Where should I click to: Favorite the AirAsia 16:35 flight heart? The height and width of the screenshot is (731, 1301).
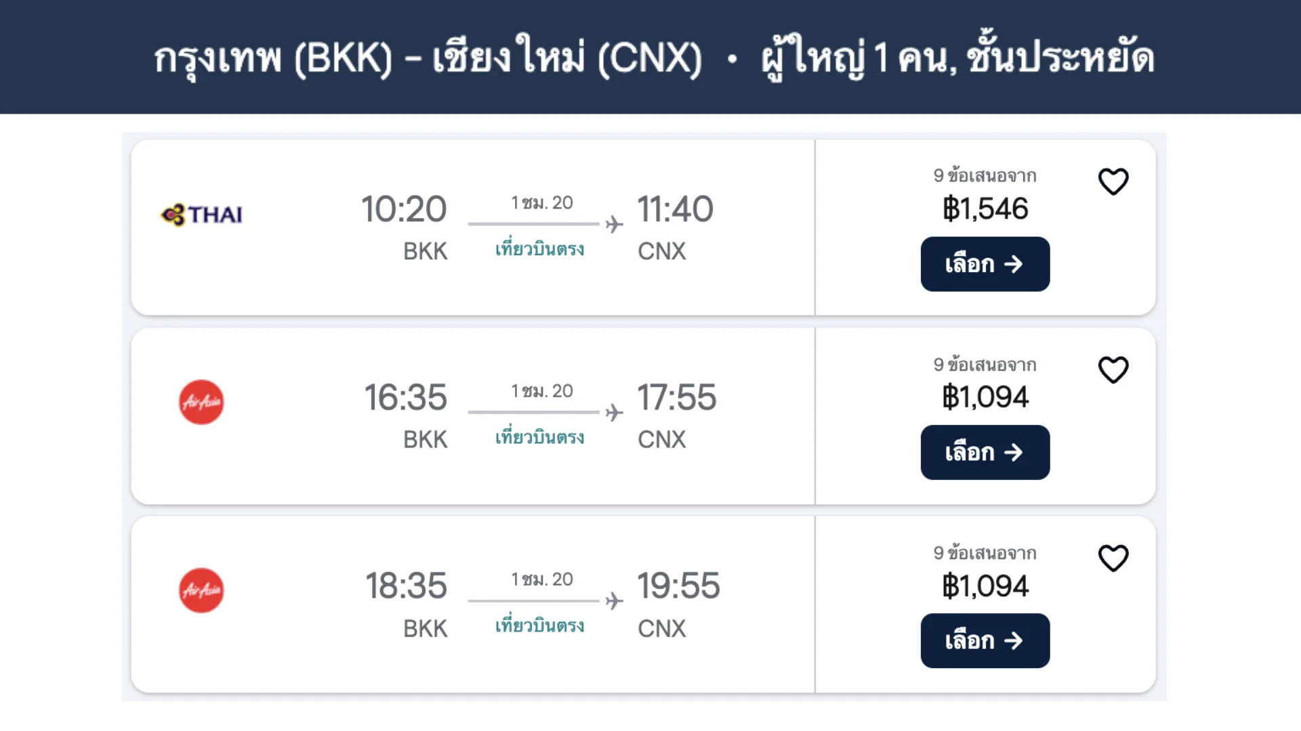tap(1113, 370)
